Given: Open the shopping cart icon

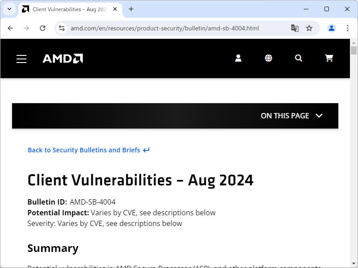Looking at the screenshot, I should [329, 58].
